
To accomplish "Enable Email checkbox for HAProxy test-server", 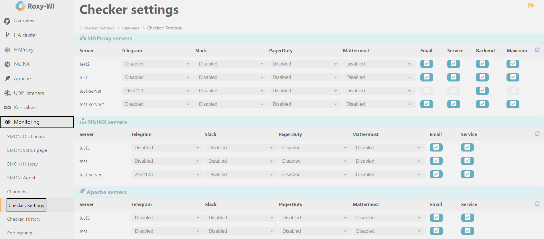I will point(426,91).
